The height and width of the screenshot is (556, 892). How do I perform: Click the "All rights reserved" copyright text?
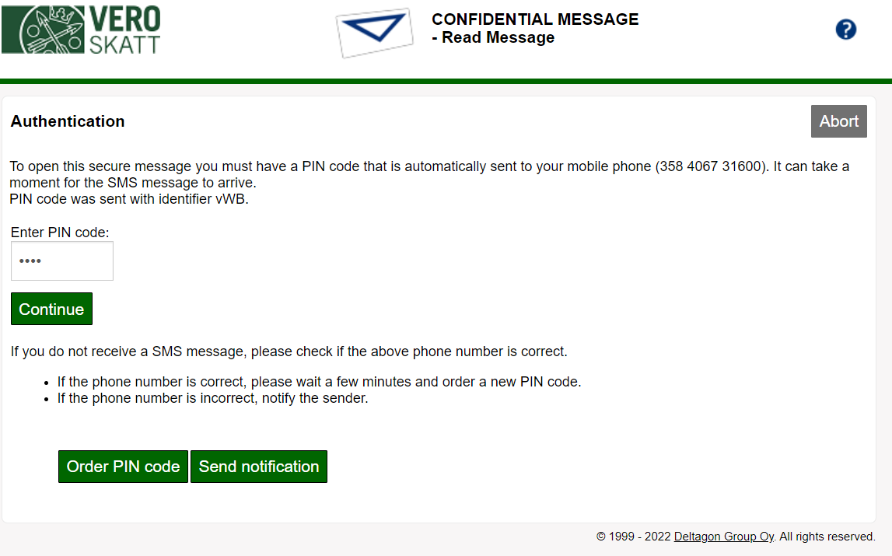827,537
